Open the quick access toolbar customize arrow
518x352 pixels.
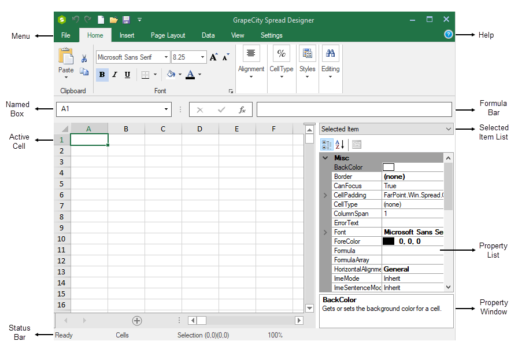[140, 20]
